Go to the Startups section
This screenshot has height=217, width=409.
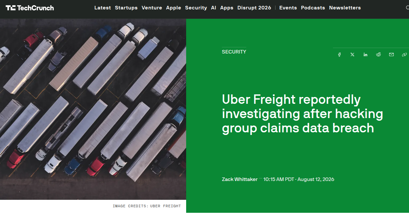(126, 8)
